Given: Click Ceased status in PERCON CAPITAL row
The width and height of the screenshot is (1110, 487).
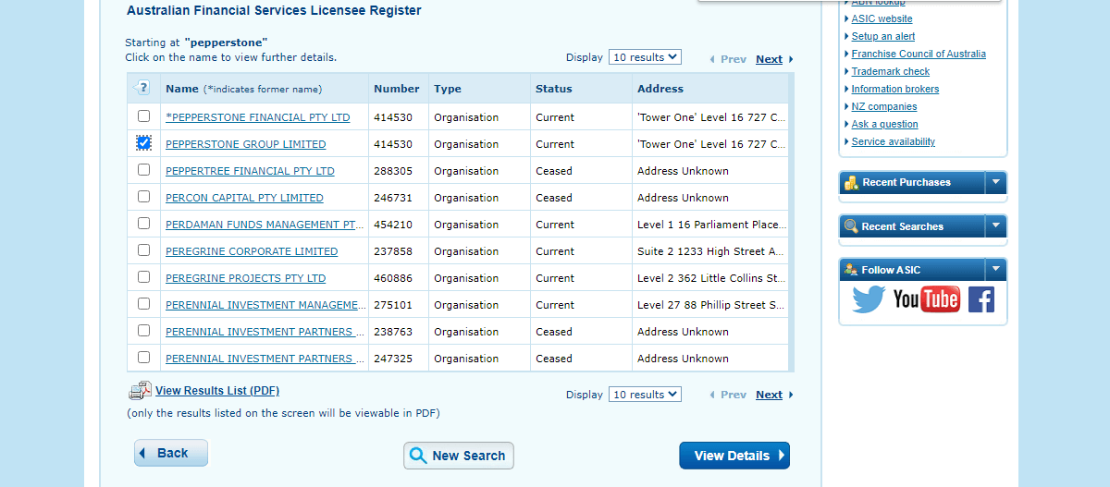Looking at the screenshot, I should tap(554, 198).
